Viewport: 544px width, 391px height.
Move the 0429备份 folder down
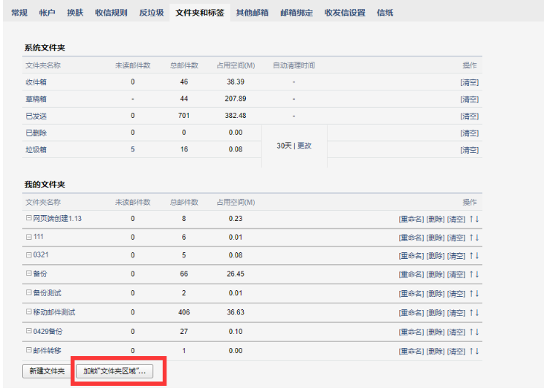coord(477,331)
